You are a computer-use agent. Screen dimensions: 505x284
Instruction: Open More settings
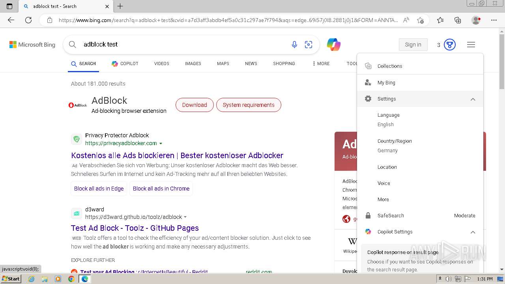coord(420,199)
